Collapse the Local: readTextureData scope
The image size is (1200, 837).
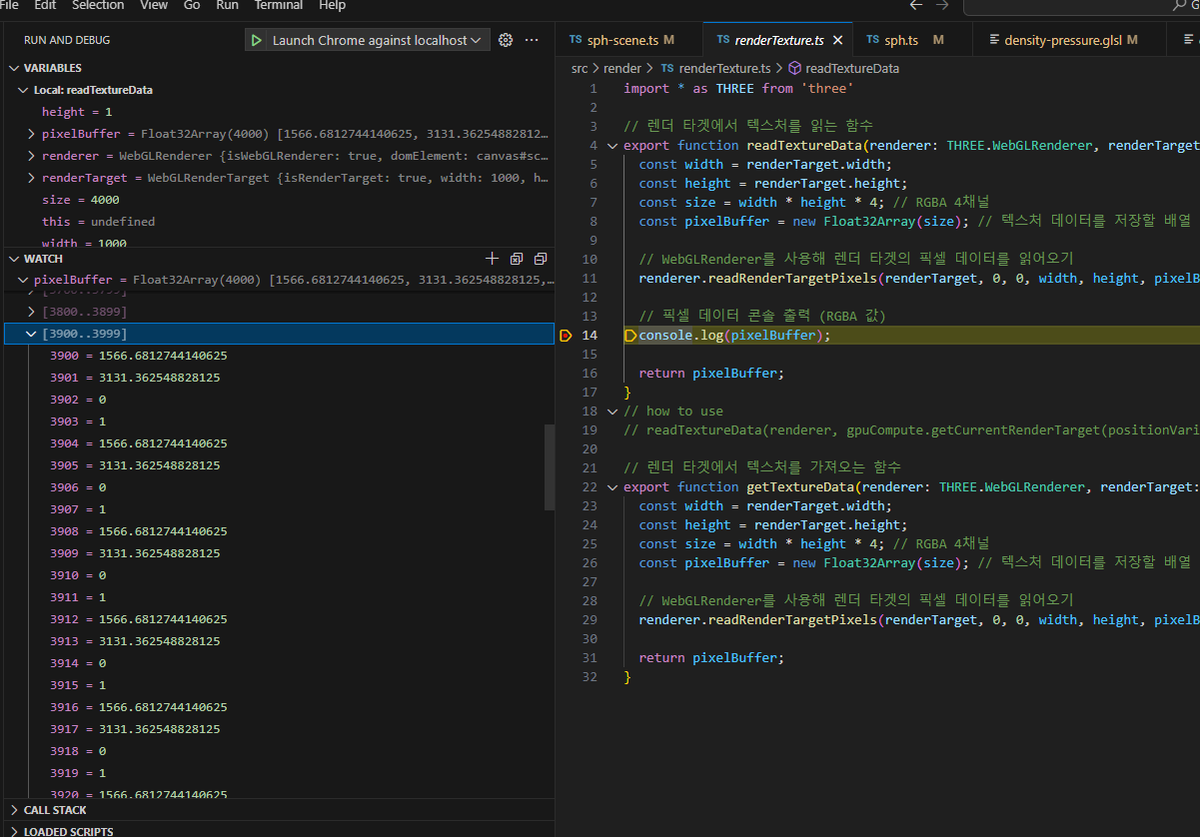[24, 90]
